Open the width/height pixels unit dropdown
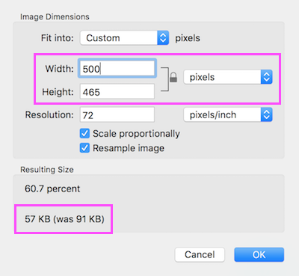 (x=228, y=77)
